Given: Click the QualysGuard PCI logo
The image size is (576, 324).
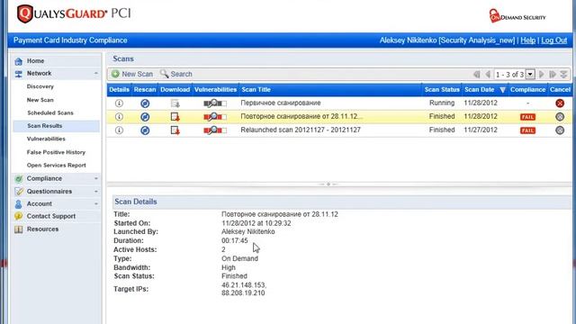Looking at the screenshot, I should coord(74,14).
